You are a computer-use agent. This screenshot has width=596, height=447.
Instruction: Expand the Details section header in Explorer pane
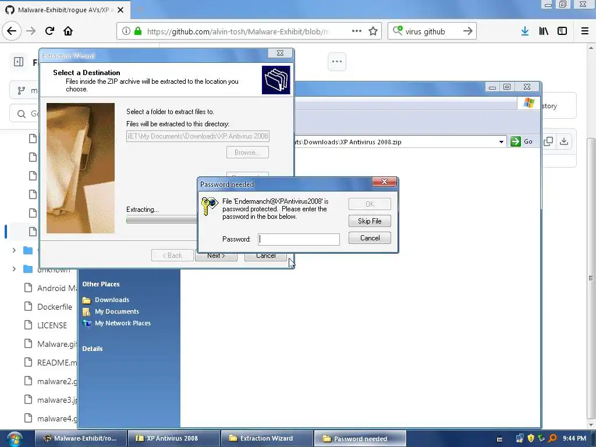(x=93, y=349)
